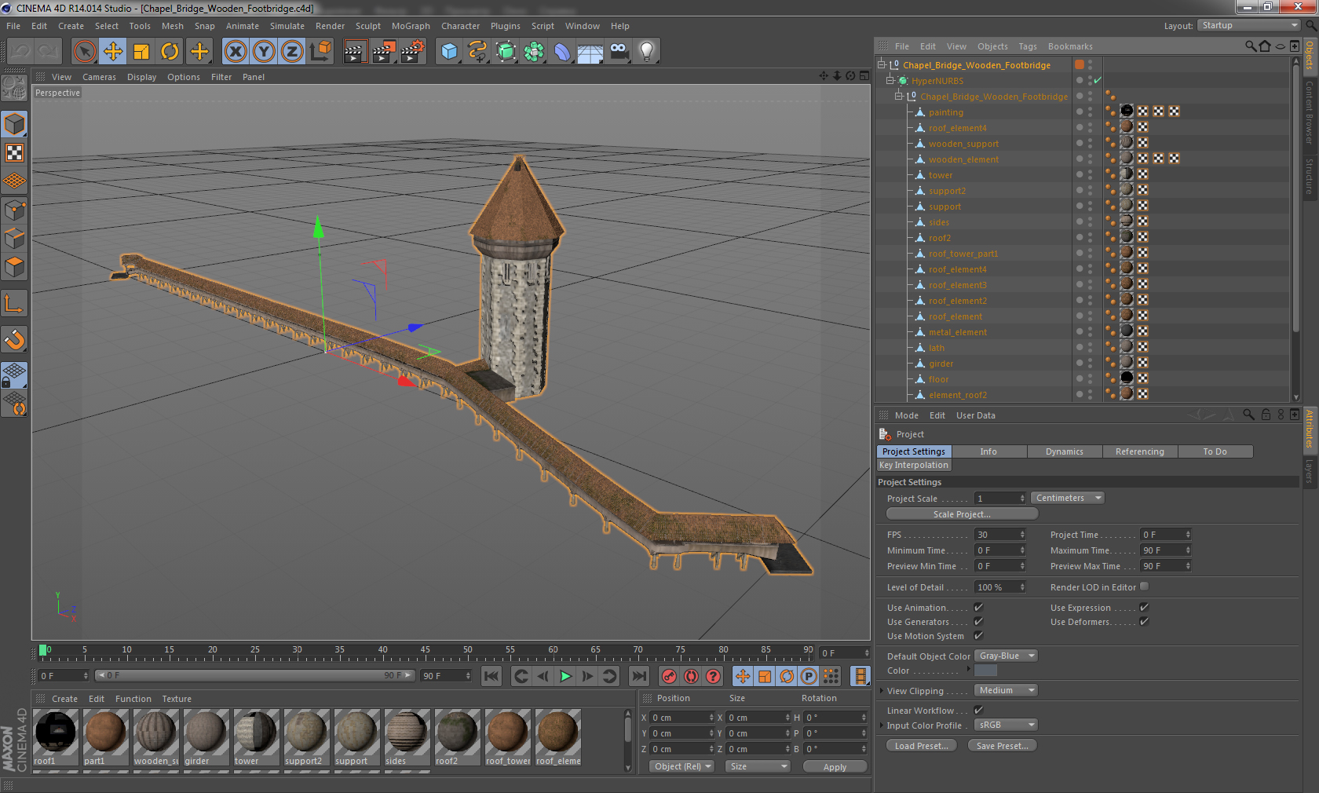Select the tower material thumbnail
The width and height of the screenshot is (1319, 793).
257,737
